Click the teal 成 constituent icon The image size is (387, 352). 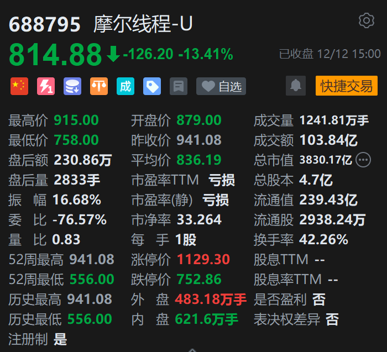pyautogui.click(x=125, y=86)
